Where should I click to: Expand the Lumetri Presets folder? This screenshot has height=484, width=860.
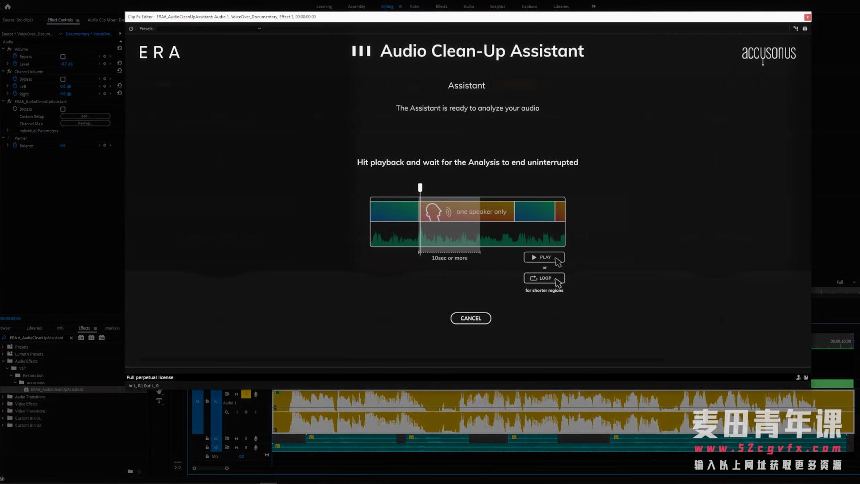coord(3,354)
